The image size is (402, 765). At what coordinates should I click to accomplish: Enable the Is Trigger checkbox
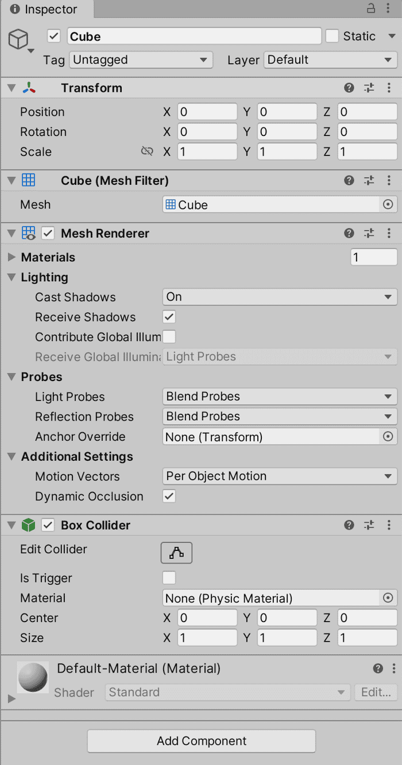(168, 578)
